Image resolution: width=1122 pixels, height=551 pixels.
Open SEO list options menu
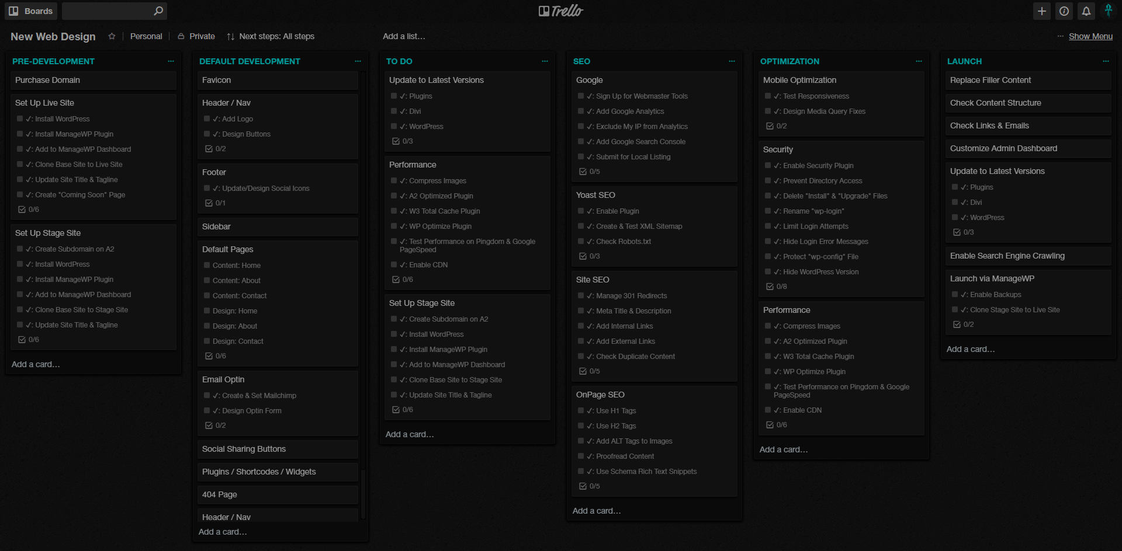(x=732, y=61)
